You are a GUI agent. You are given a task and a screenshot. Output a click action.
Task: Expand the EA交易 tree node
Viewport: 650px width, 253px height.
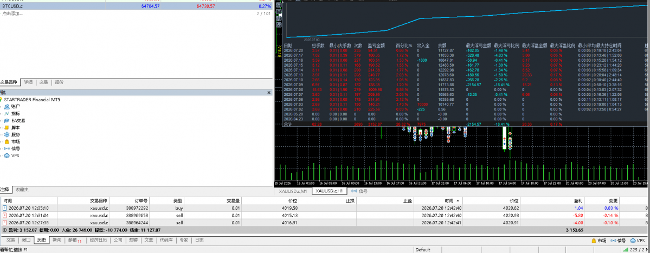[x=1, y=120]
